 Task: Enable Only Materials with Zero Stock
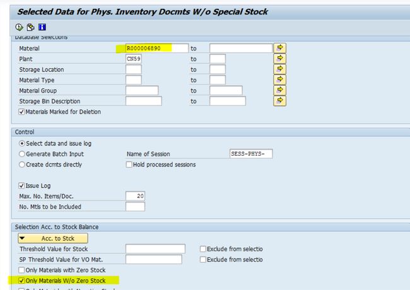(21, 270)
